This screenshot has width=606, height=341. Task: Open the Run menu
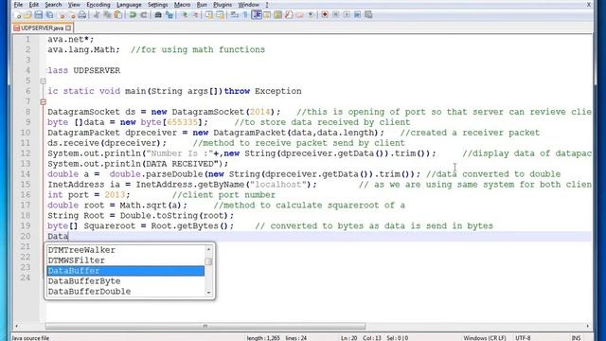202,5
